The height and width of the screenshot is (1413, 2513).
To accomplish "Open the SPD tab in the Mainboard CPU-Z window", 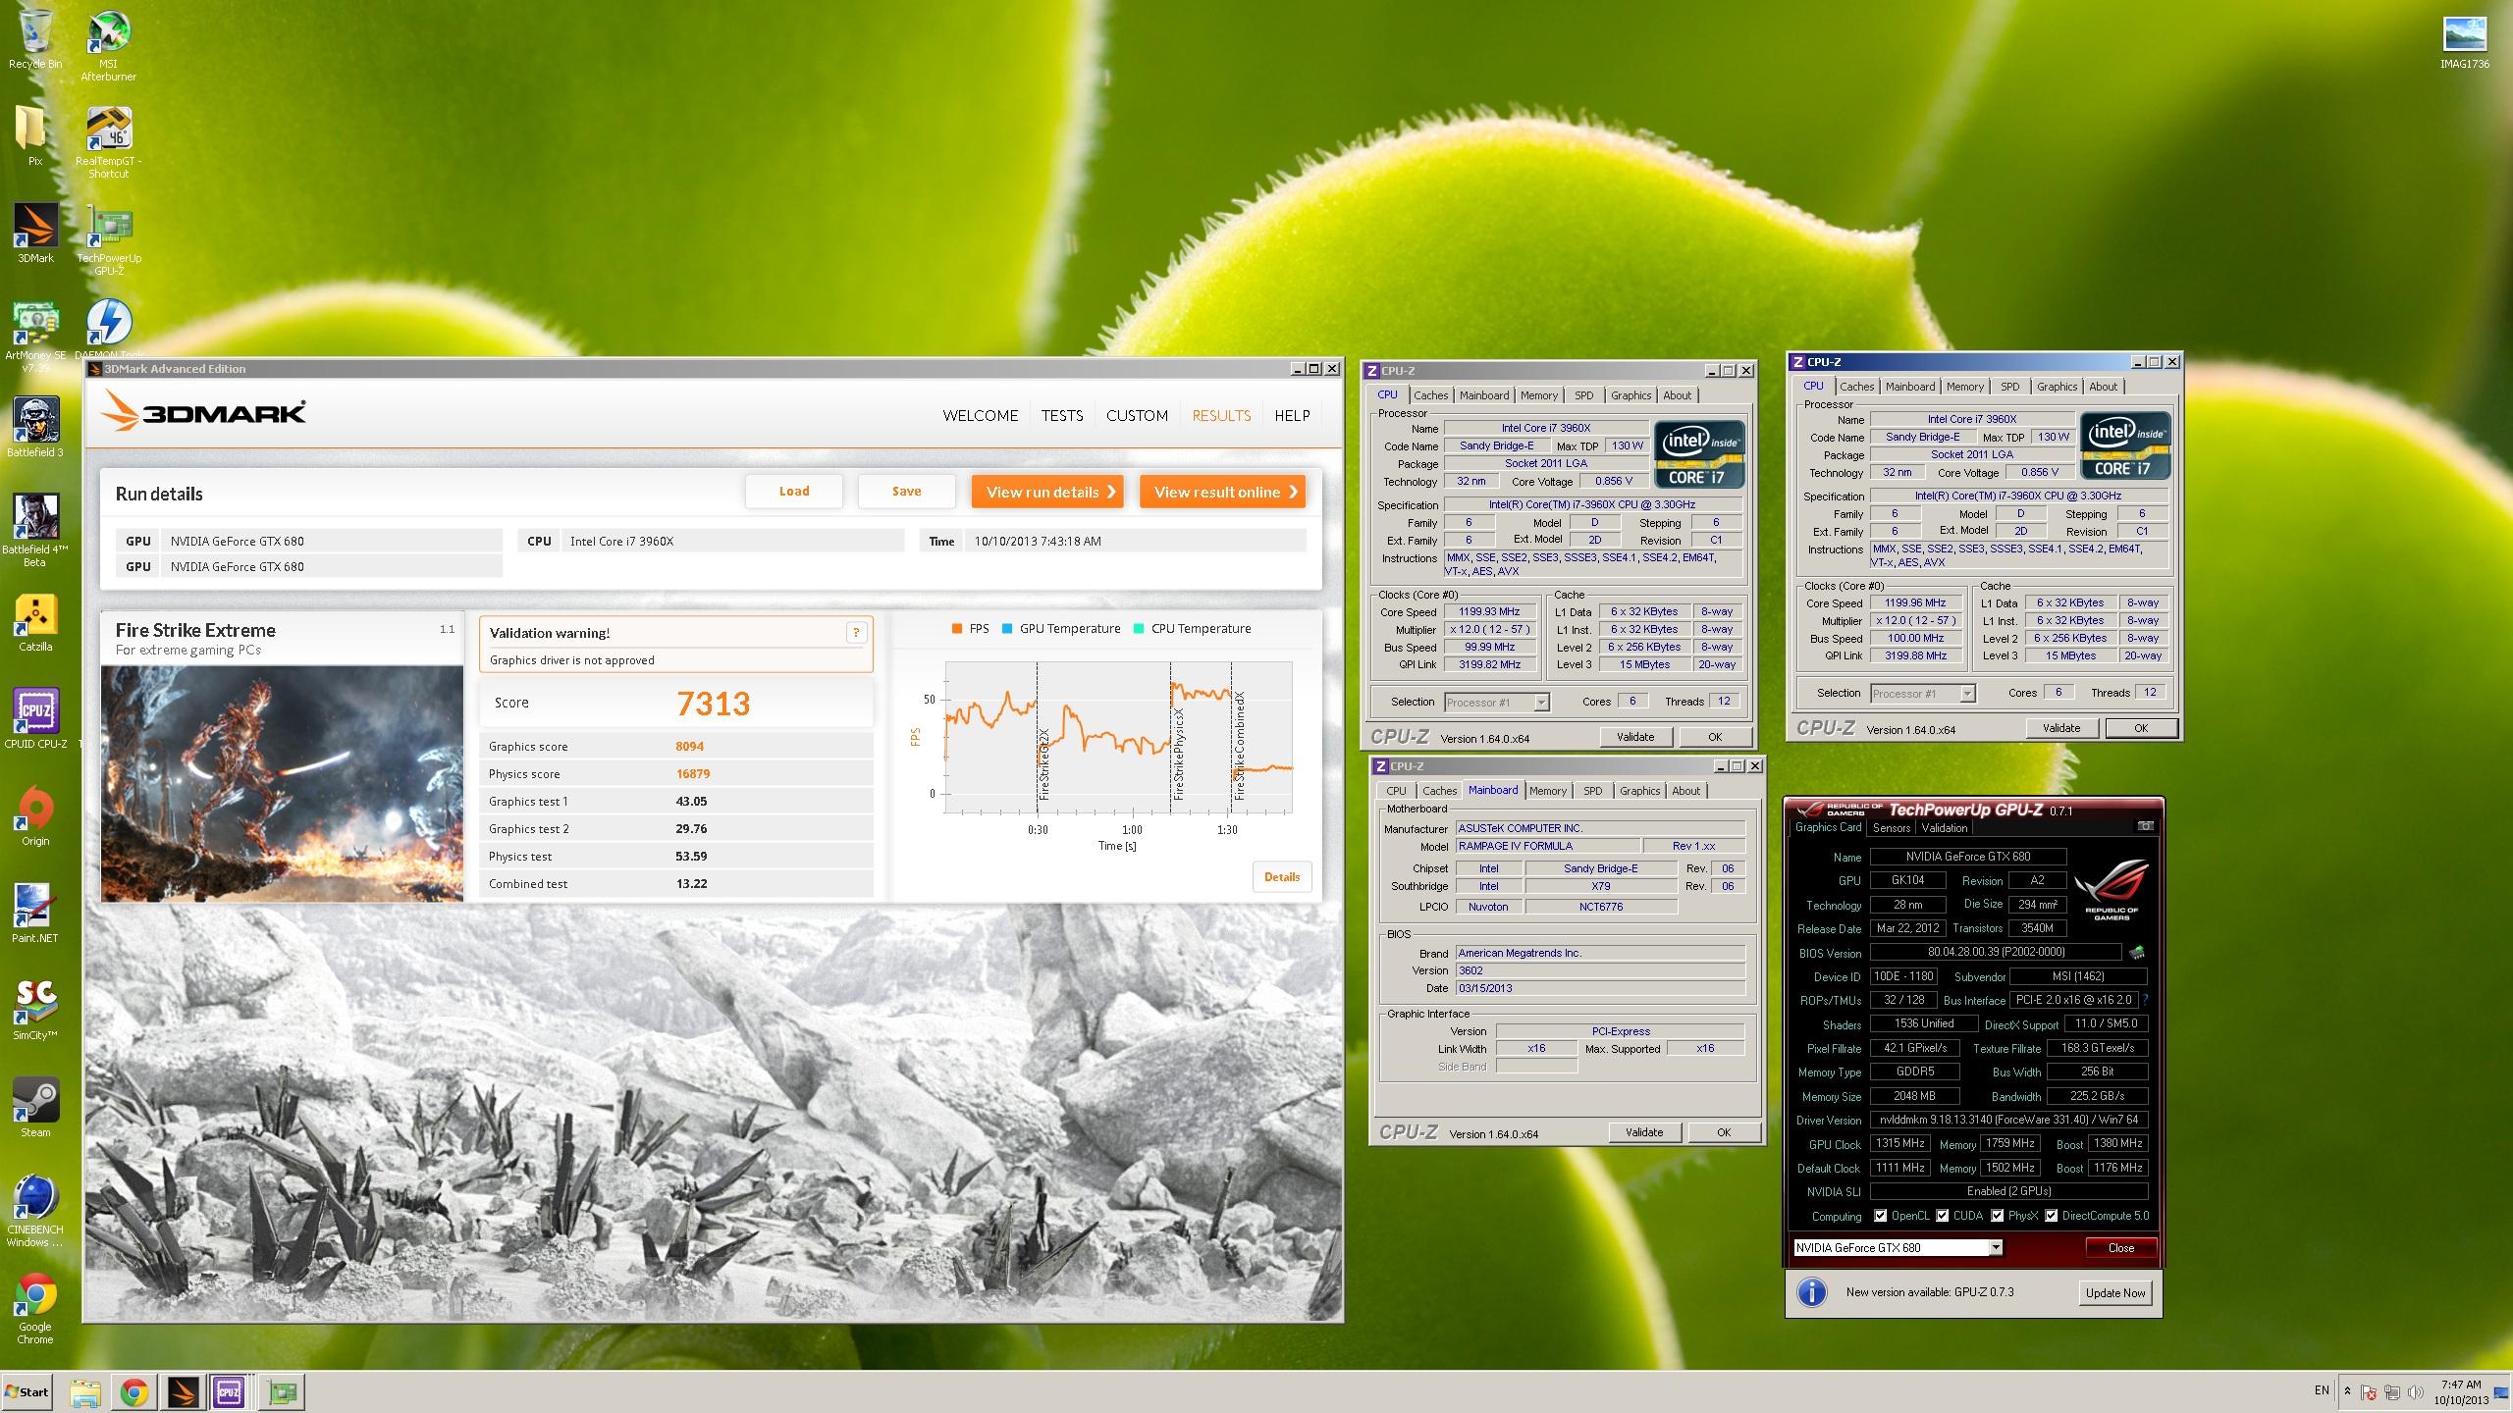I will 1592,791.
